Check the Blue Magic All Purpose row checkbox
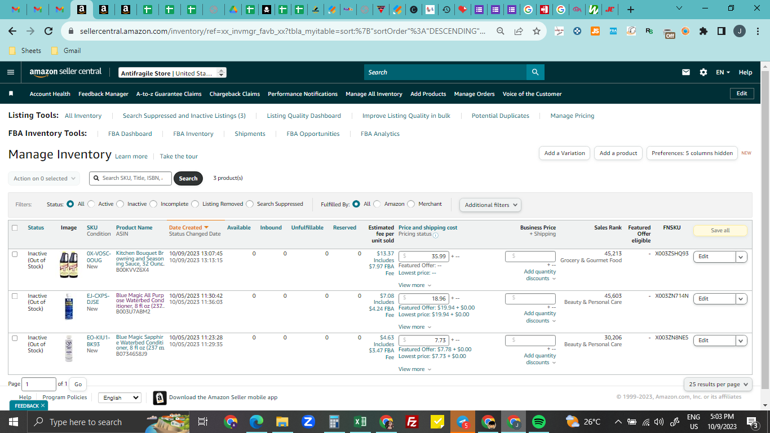 (15, 296)
